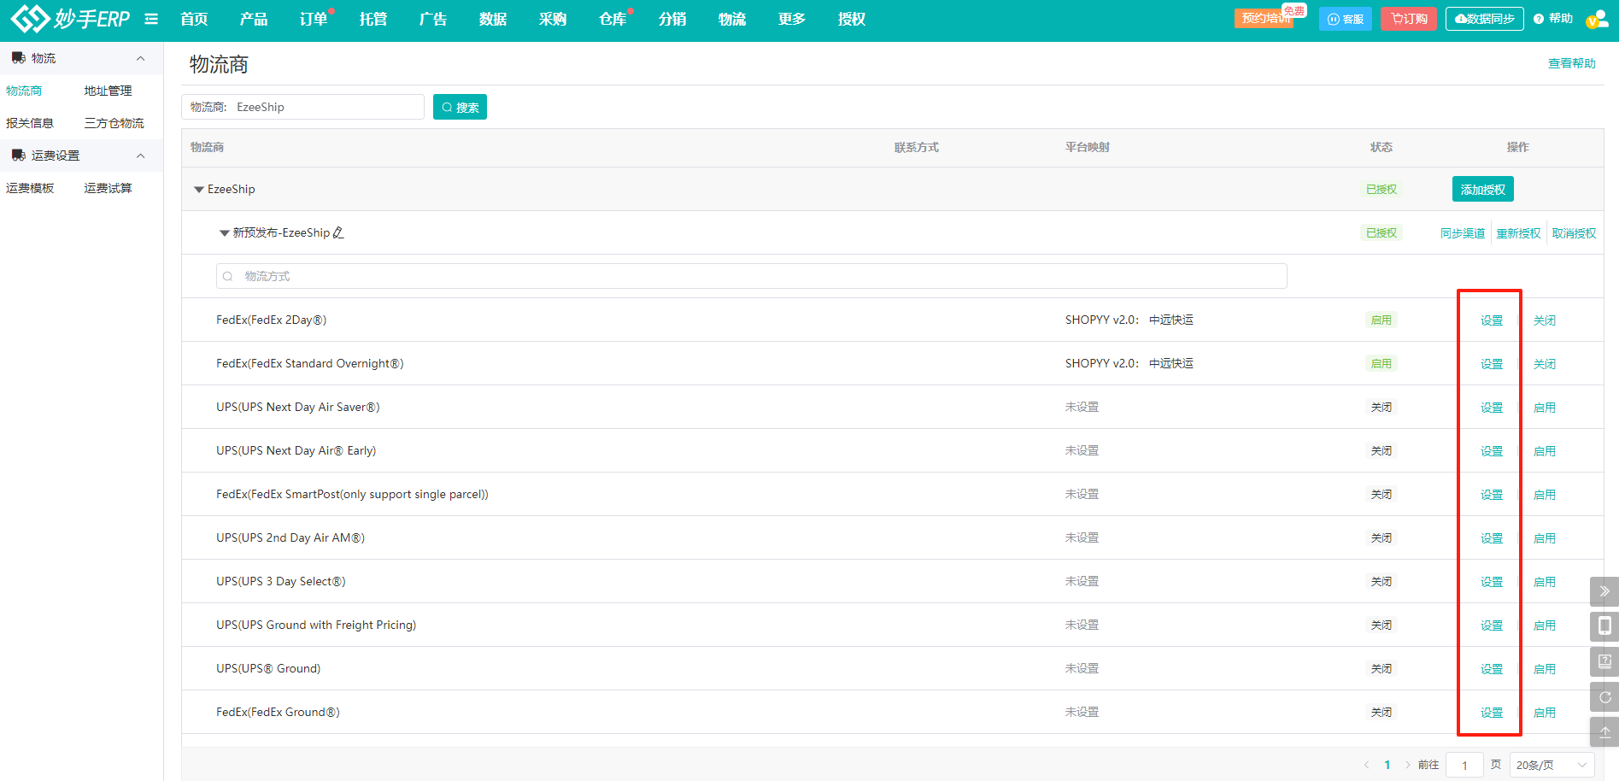Open 设置 for UPS Ground with Freight Pricing
This screenshot has height=781, width=1619.
pyautogui.click(x=1492, y=625)
